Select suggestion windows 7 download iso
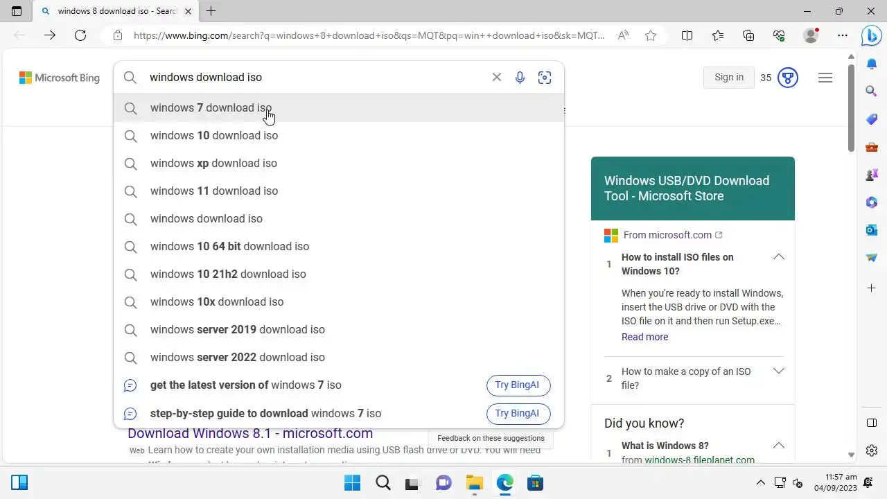The image size is (887, 499). click(339, 107)
